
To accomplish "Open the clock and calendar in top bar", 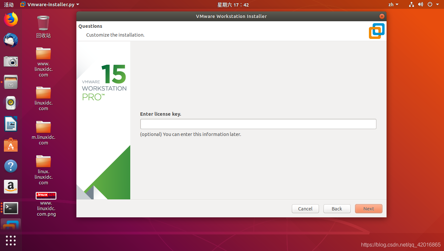I will pos(233,5).
